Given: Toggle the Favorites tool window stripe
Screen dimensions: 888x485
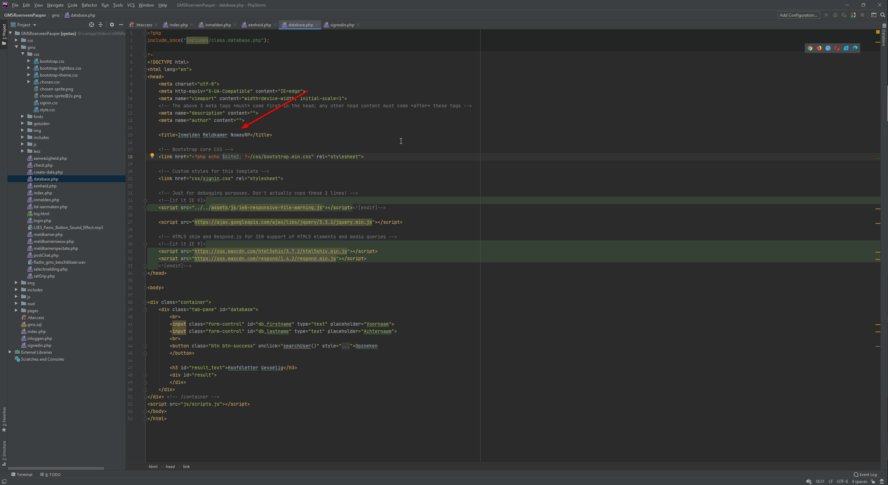Looking at the screenshot, I should pyautogui.click(x=4, y=420).
